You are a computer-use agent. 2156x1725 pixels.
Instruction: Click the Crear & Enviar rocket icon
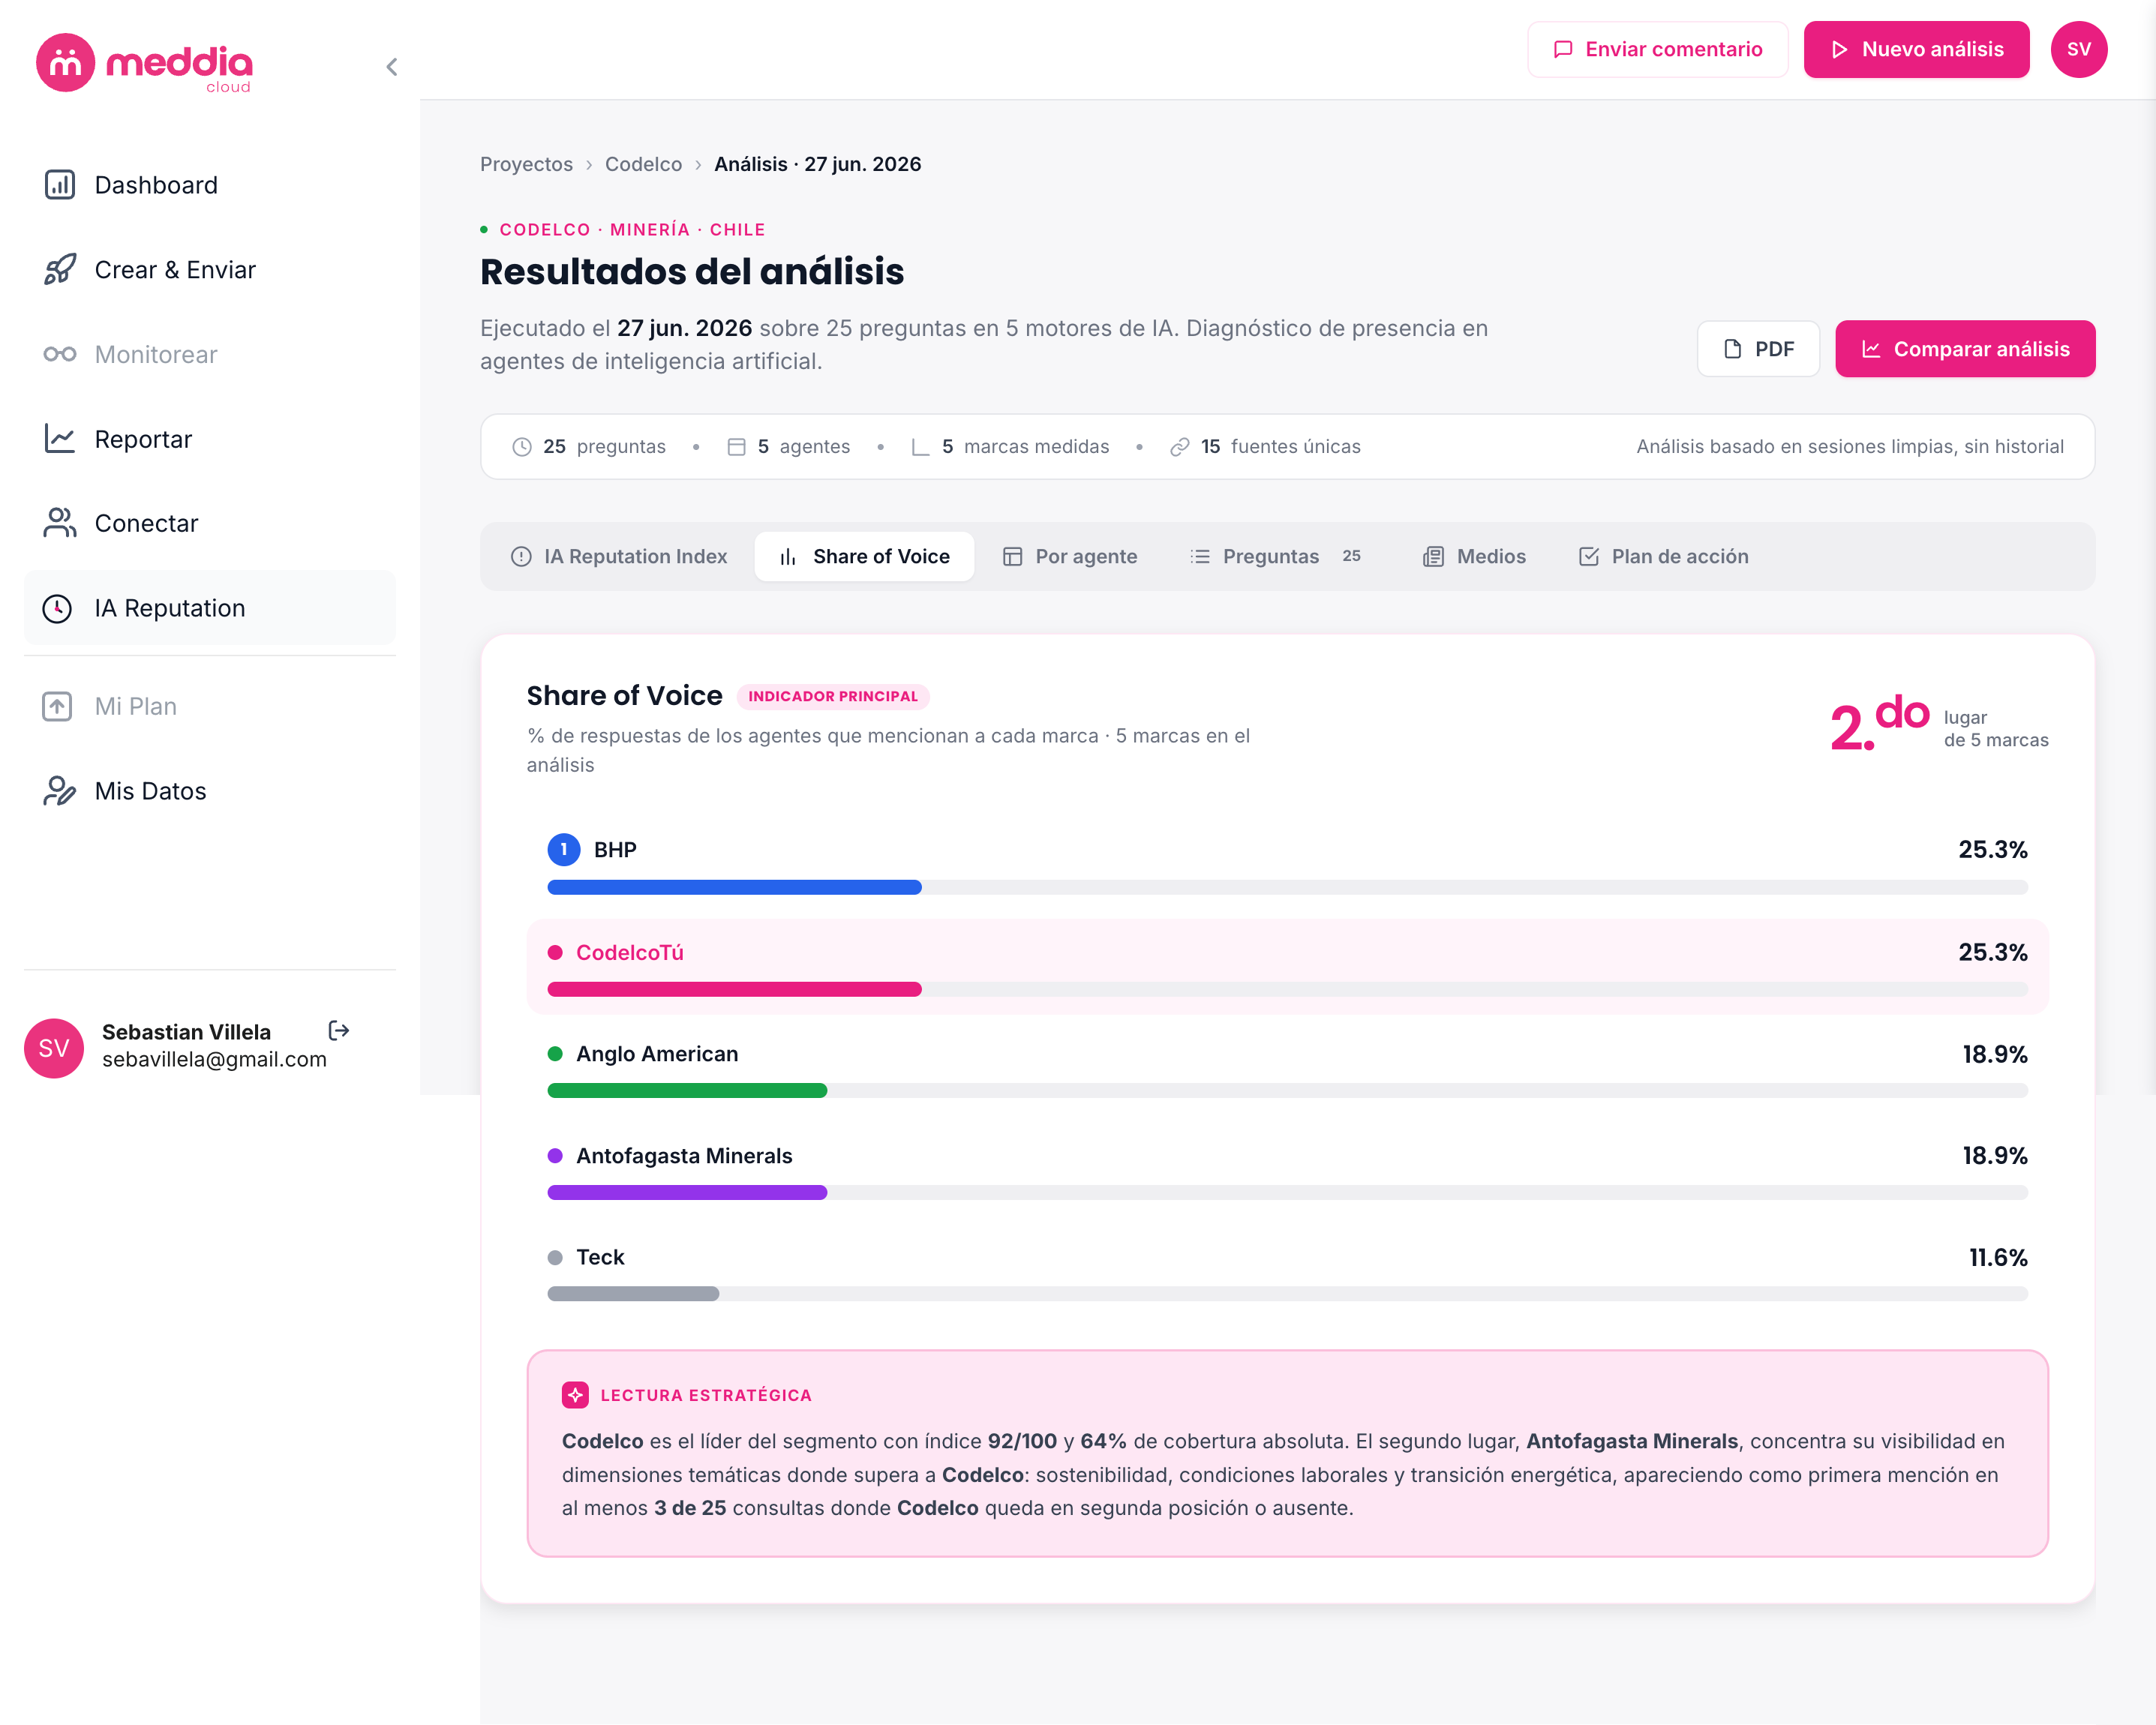(x=60, y=269)
